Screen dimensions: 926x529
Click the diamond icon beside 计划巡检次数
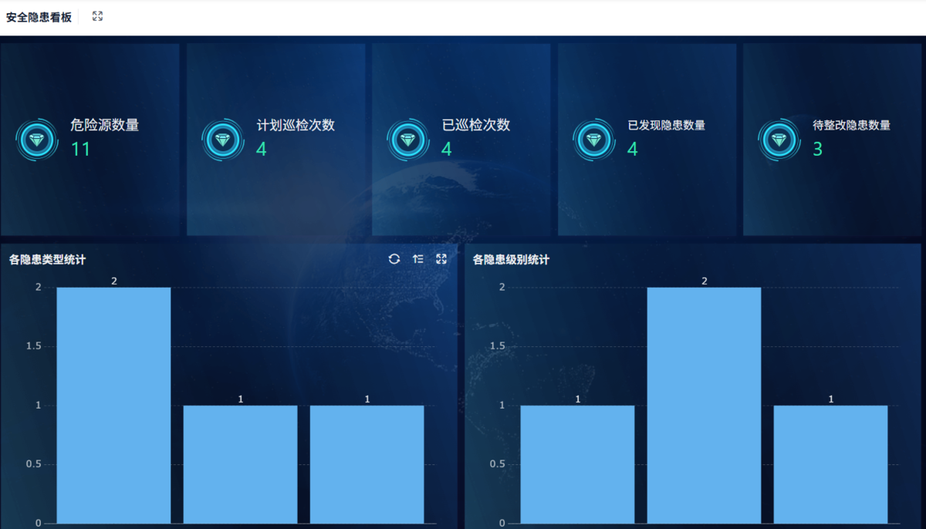223,140
